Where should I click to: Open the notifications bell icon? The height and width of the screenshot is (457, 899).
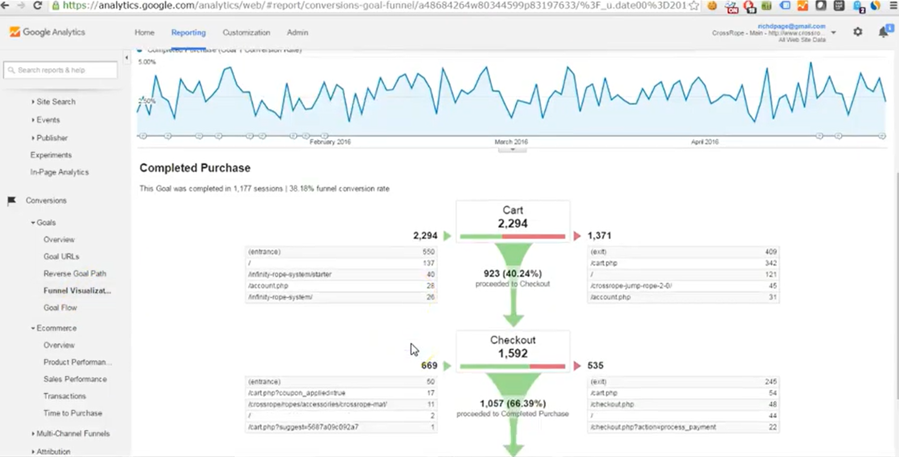click(x=884, y=32)
